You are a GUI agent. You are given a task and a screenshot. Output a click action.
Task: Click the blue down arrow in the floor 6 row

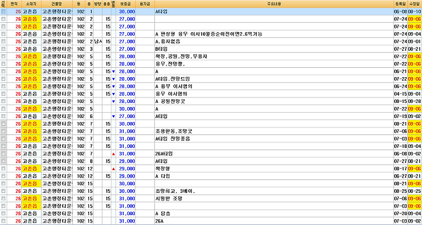coord(113,116)
